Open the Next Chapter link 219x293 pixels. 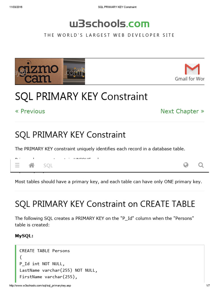(182, 111)
